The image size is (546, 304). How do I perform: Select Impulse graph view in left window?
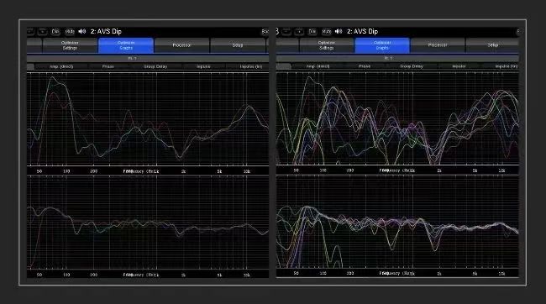(203, 66)
